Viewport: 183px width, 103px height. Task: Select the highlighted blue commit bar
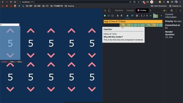point(154,16)
